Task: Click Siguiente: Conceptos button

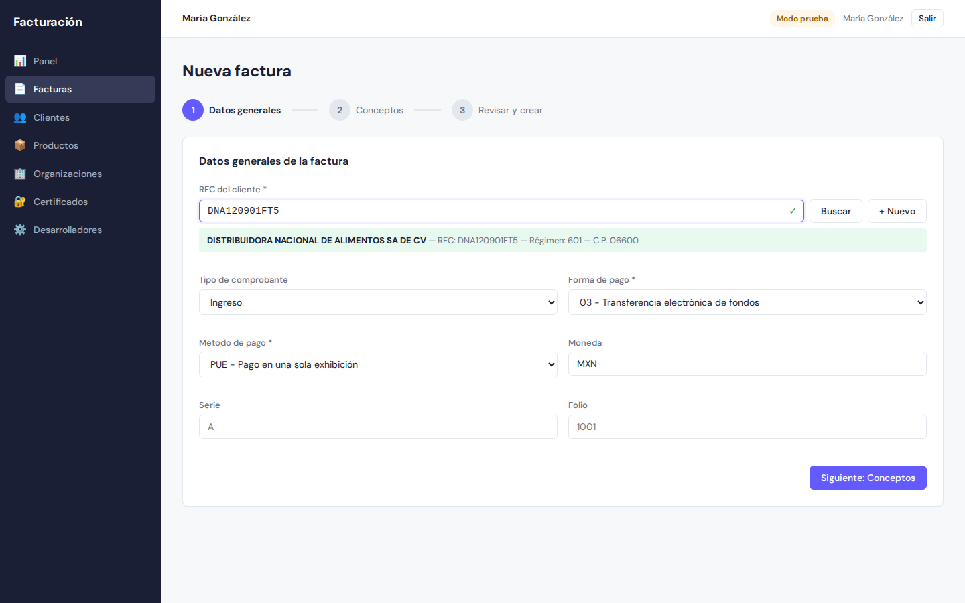Action: (867, 478)
